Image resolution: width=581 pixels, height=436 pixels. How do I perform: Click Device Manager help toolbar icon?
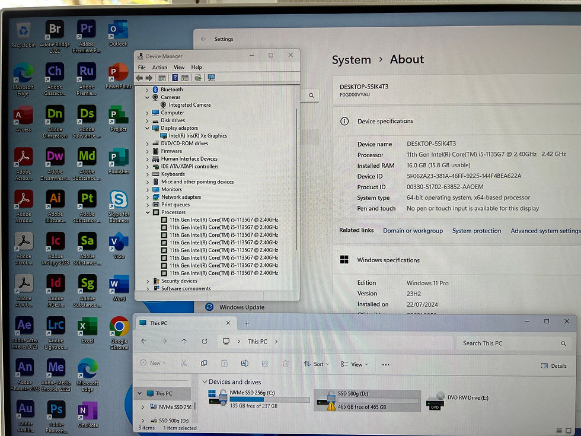(175, 78)
